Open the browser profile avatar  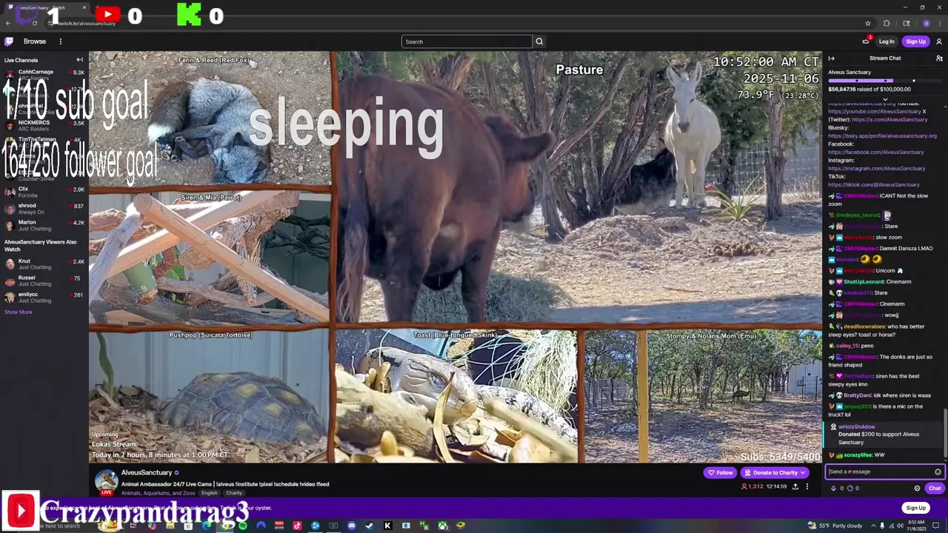point(926,23)
